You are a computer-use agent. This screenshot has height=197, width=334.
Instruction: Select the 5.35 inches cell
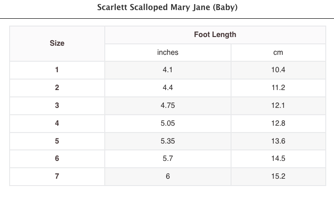tap(167, 141)
